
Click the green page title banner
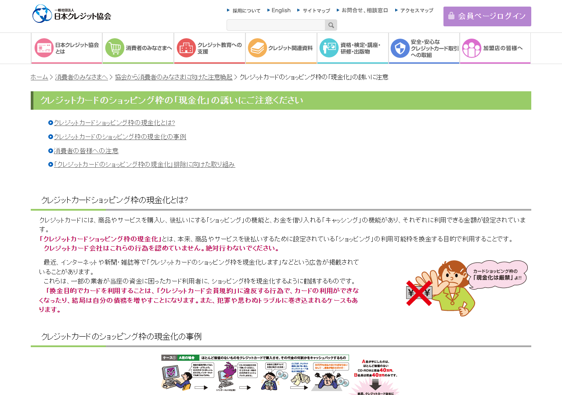(x=281, y=101)
